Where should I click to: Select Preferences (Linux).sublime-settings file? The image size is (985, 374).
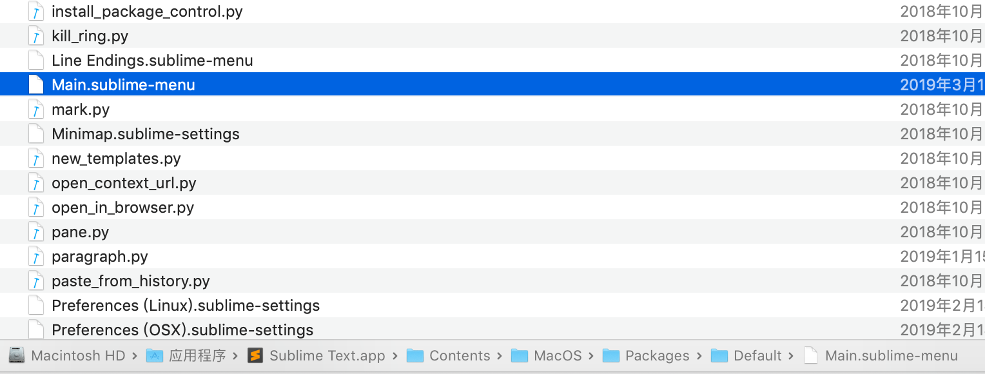point(492,306)
